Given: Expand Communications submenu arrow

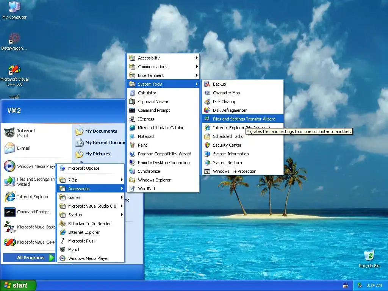Looking at the screenshot, I should [x=197, y=67].
